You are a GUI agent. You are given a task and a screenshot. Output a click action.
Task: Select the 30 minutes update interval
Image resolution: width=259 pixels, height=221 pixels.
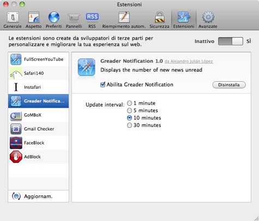pos(129,125)
